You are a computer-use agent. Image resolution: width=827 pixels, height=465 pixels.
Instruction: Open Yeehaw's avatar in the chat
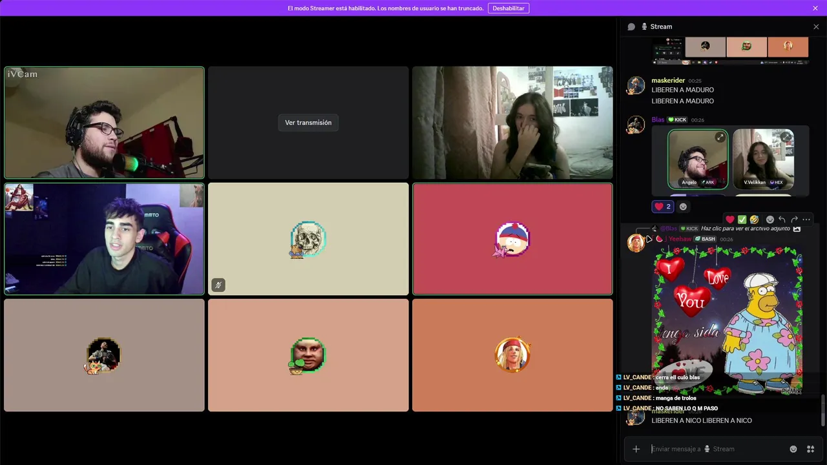(636, 243)
